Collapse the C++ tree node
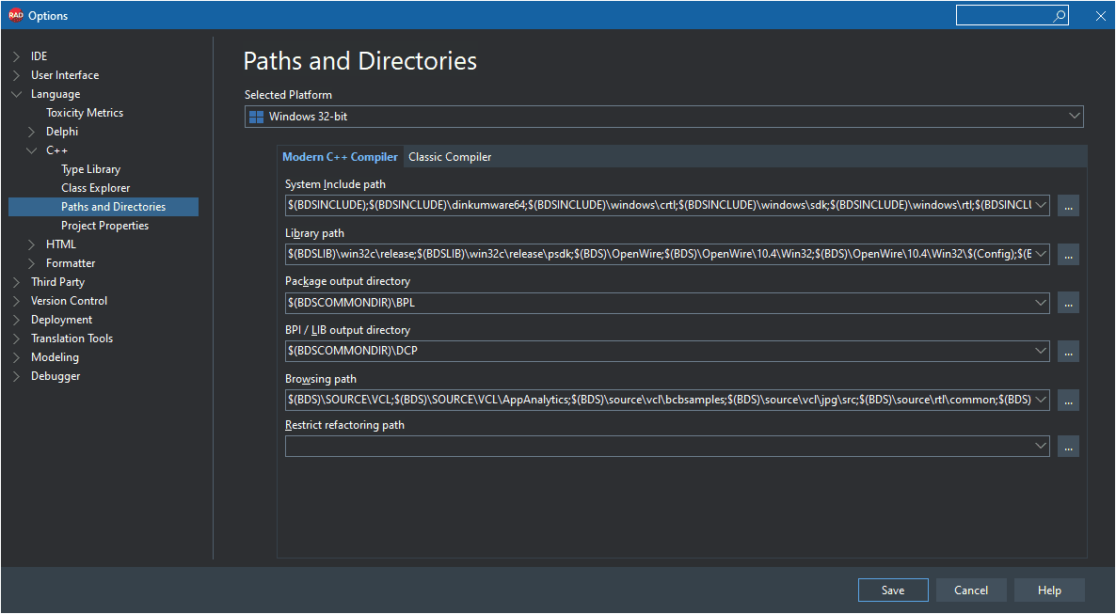 [x=31, y=150]
